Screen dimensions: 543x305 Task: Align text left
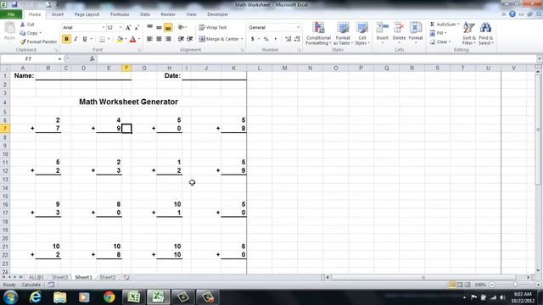point(149,39)
